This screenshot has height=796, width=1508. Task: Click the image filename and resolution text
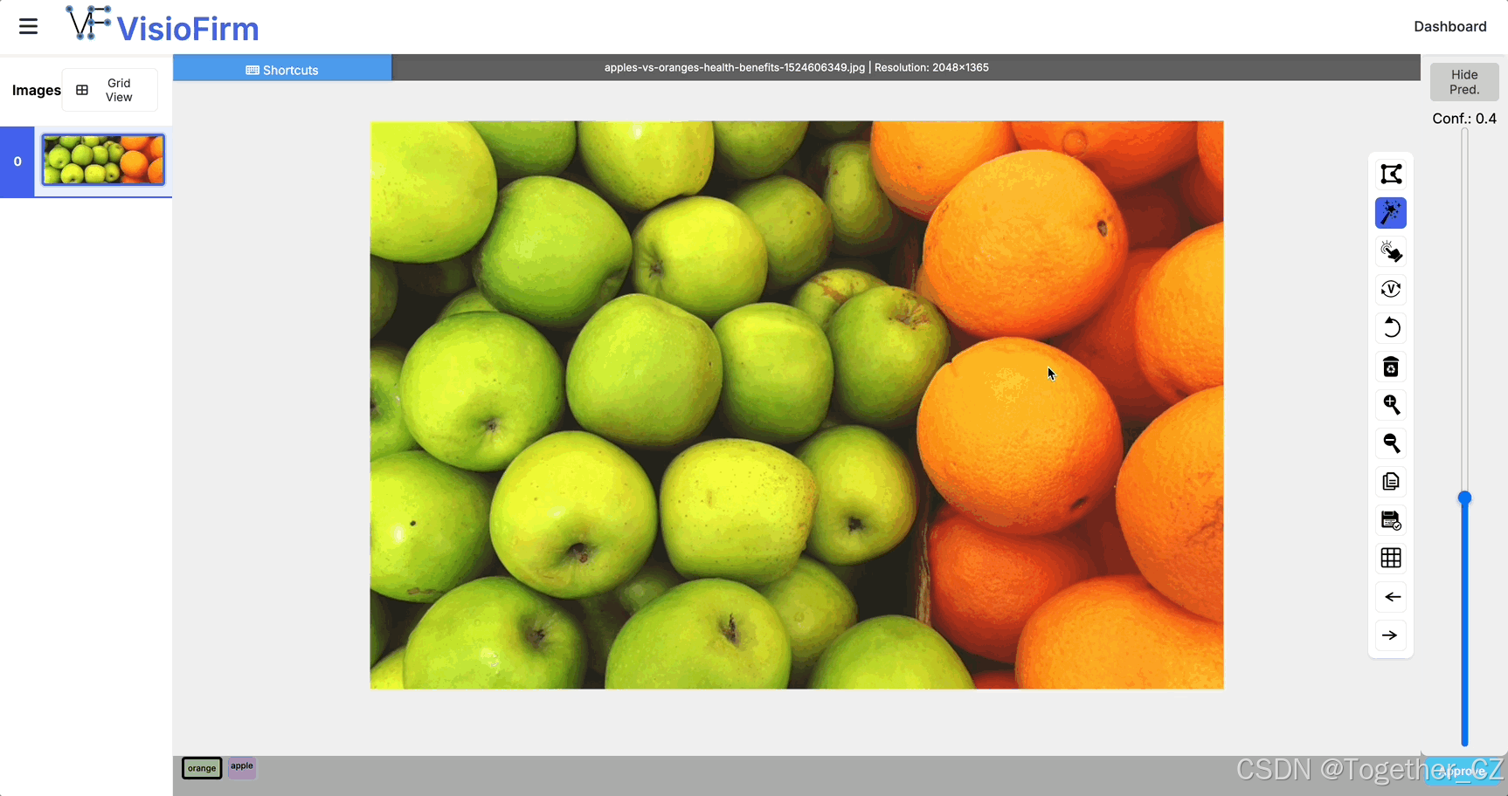pyautogui.click(x=796, y=67)
